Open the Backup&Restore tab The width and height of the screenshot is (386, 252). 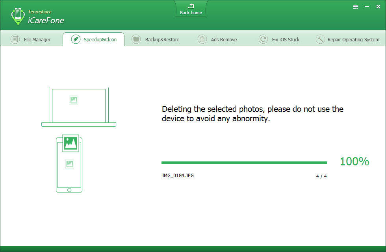(x=156, y=39)
